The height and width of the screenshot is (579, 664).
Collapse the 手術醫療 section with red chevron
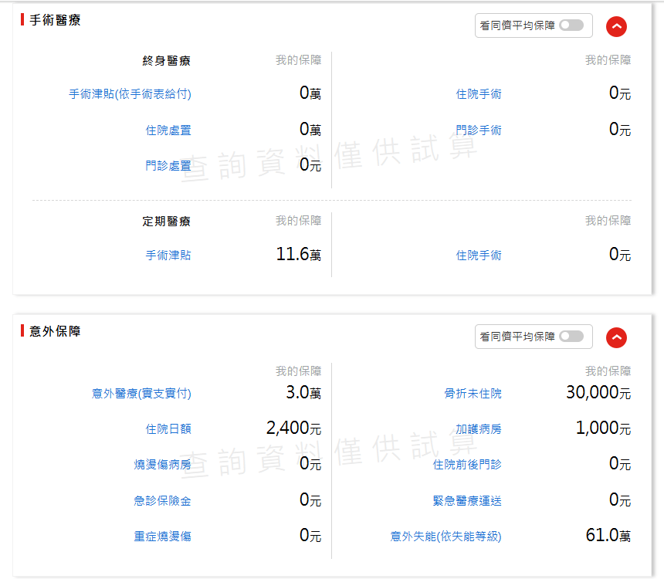tap(616, 26)
